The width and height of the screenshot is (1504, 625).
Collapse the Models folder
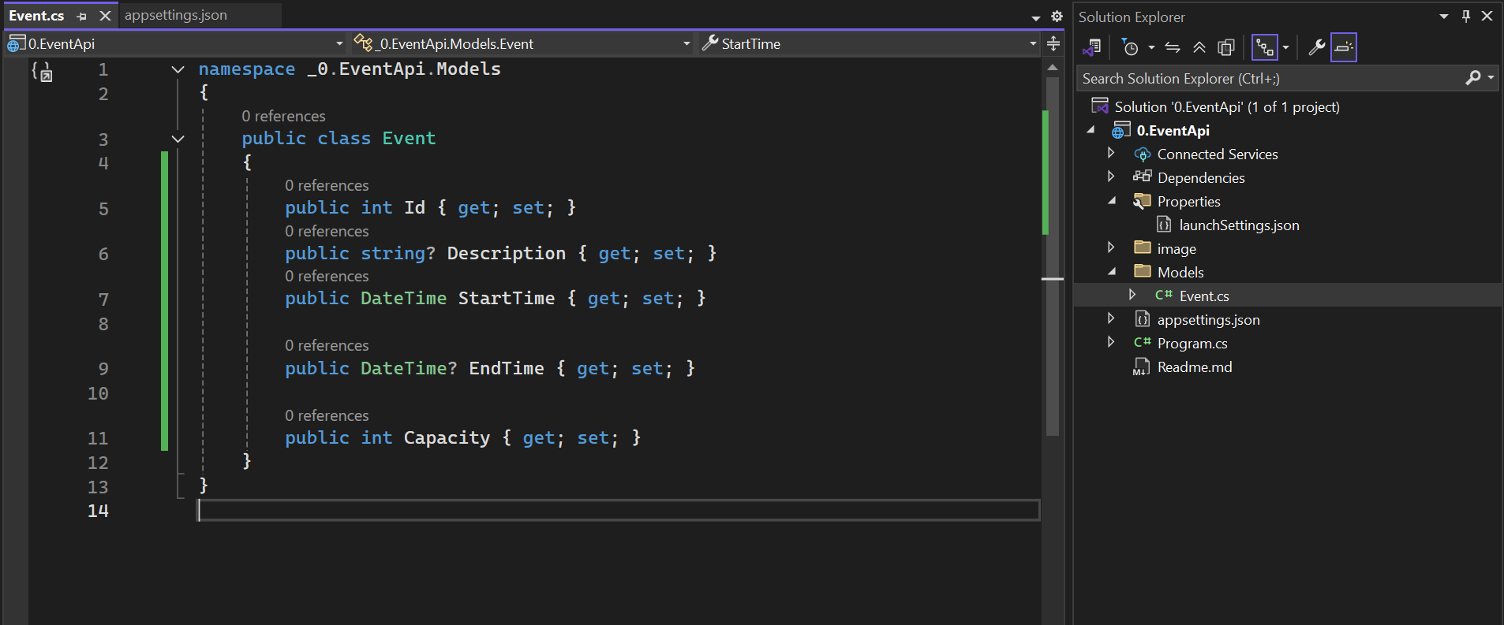1112,272
